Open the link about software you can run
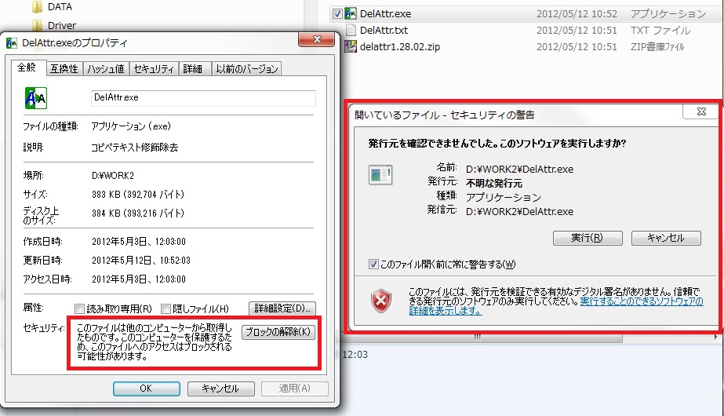Screen dimensions: 724x416 coord(641,301)
